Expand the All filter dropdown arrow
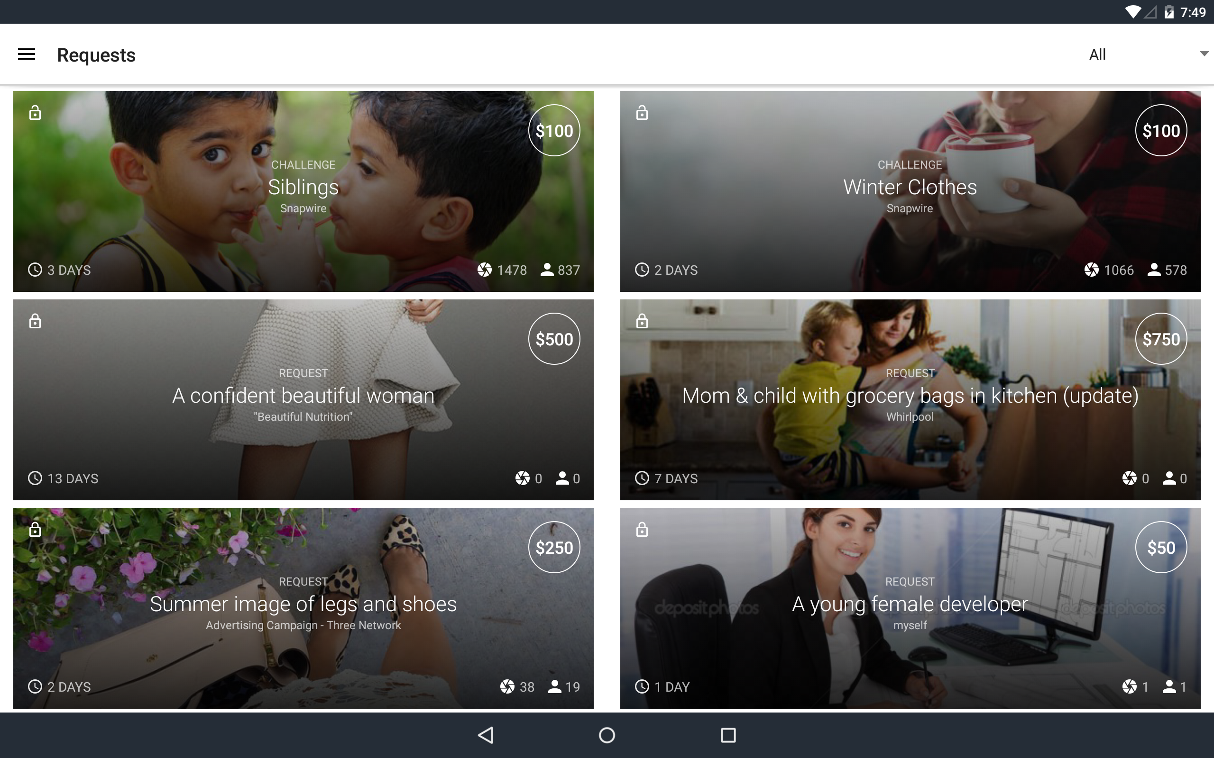Image resolution: width=1214 pixels, height=758 pixels. click(1204, 54)
